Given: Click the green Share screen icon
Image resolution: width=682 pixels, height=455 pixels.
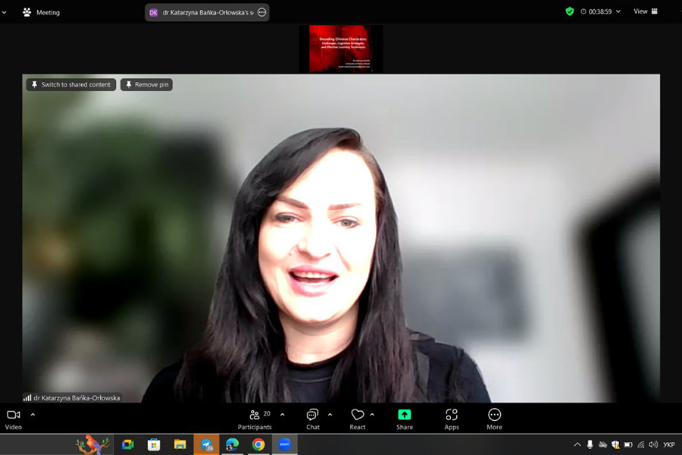Looking at the screenshot, I should point(404,415).
